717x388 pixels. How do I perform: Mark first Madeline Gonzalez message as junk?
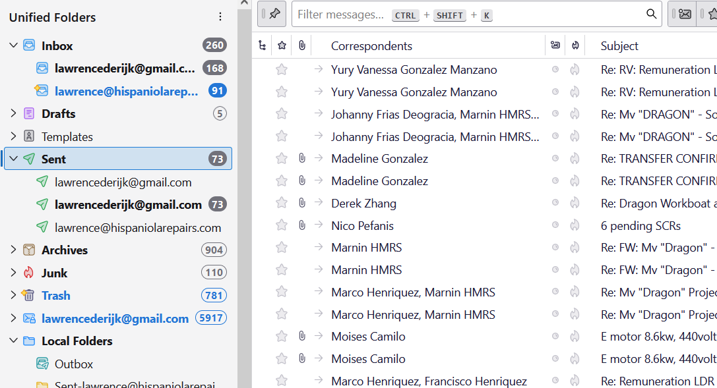(575, 158)
